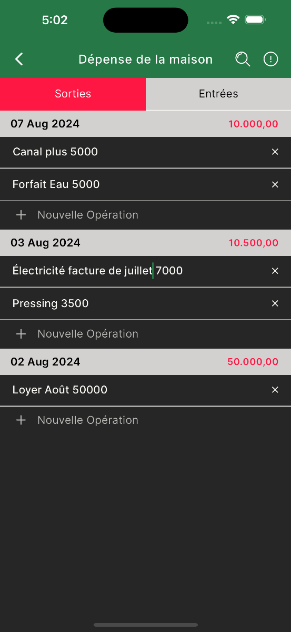Viewport: 291px width, 632px height.
Task: Open search with magnifier icon
Action: 243,59
